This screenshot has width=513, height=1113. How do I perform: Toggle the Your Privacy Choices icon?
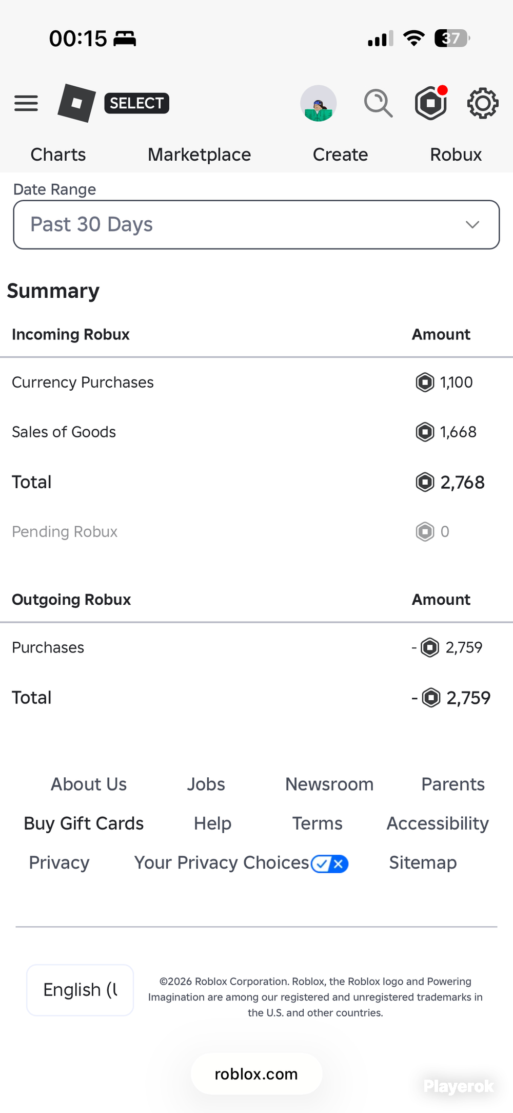329,864
